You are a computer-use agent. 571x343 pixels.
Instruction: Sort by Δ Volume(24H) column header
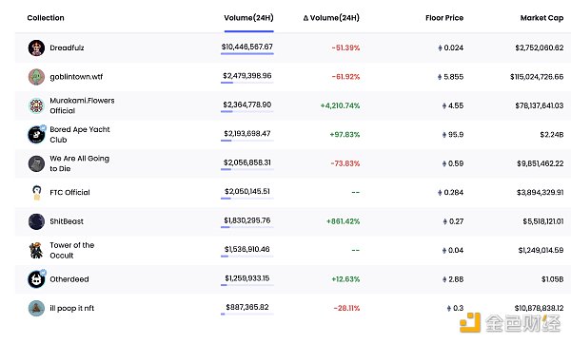[331, 18]
